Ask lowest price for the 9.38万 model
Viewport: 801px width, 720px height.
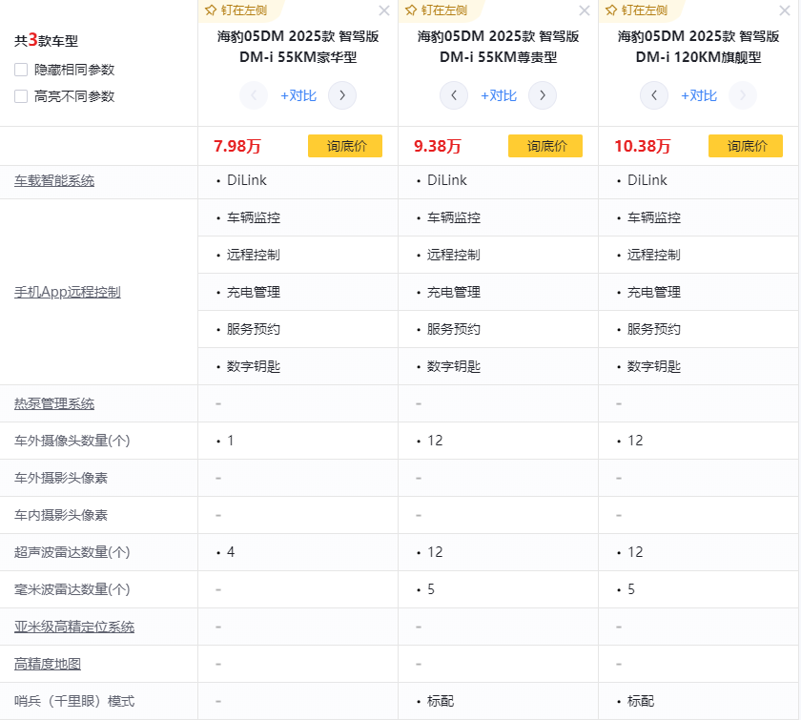click(545, 146)
